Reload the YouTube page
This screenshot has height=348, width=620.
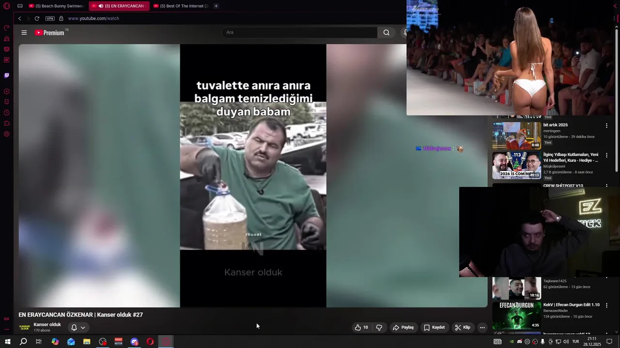click(37, 18)
